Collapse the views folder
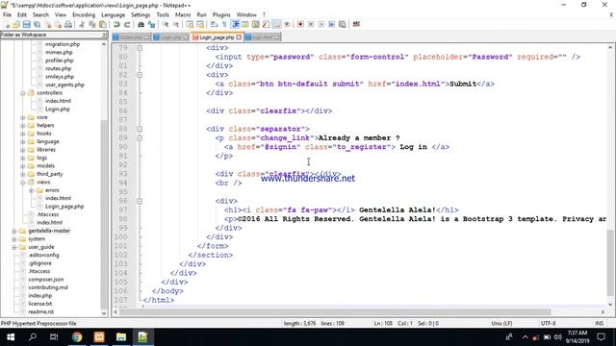 coord(23,182)
